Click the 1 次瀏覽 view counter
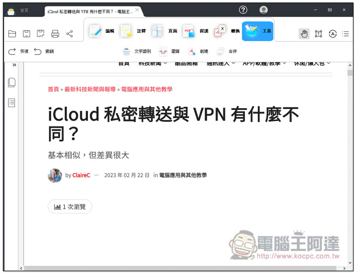 (70, 206)
